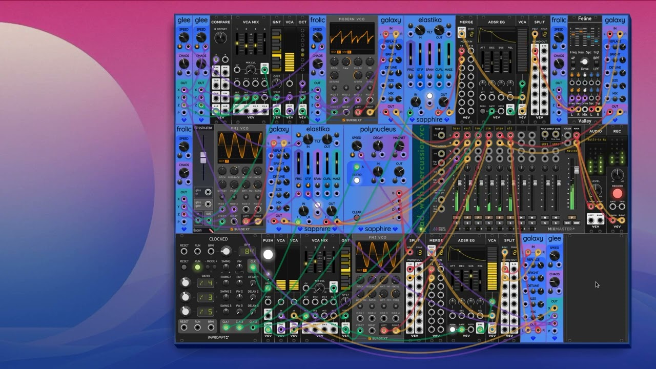Select the pipe track label on MixMaster
The image size is (656, 369).
[500, 129]
